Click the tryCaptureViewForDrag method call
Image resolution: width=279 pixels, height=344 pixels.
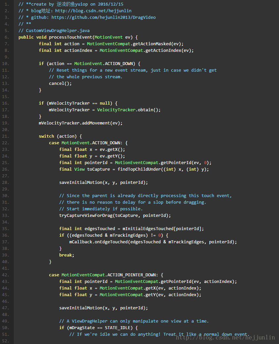click(x=87, y=215)
